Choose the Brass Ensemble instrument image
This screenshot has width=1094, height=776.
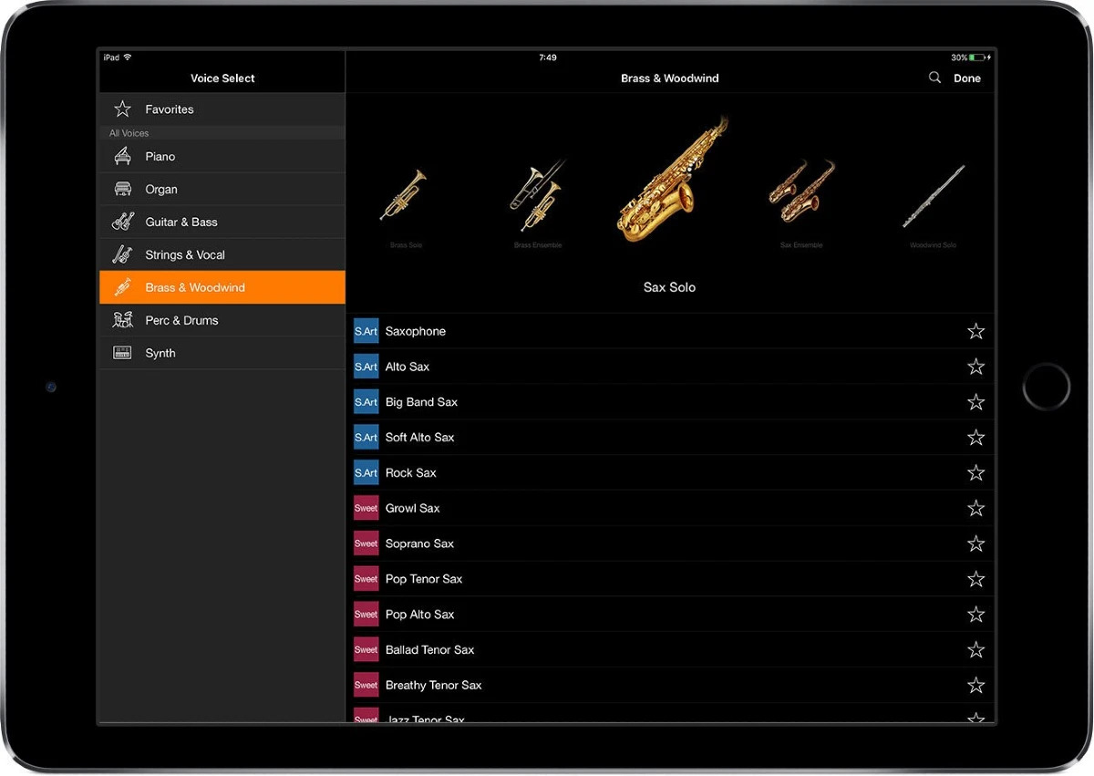pos(537,195)
